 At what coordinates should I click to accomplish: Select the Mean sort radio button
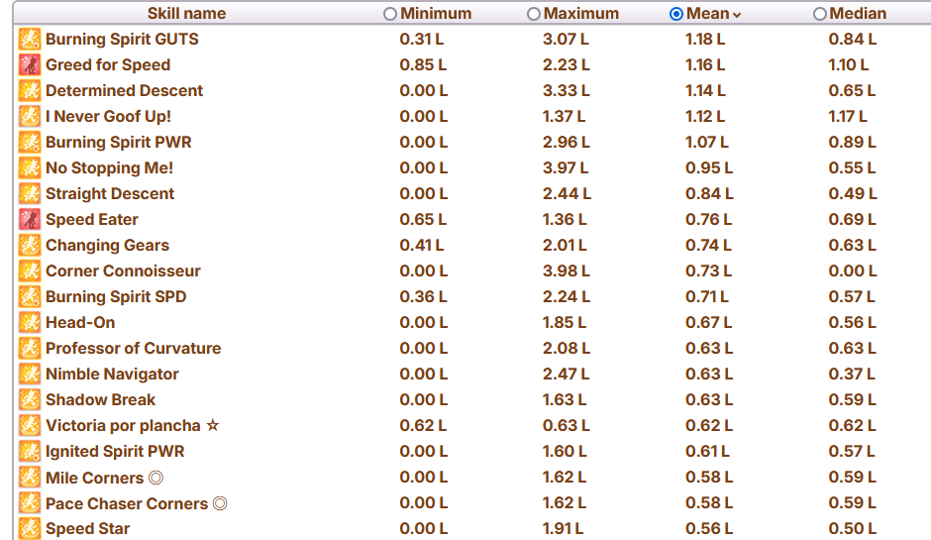coord(675,14)
